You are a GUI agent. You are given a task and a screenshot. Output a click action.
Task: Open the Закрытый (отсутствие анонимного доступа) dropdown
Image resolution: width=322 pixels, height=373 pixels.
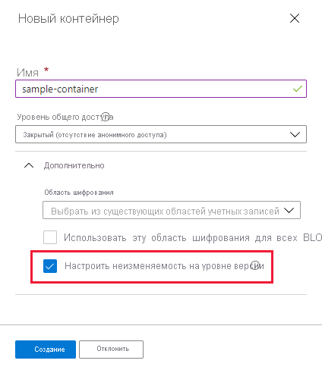(x=161, y=134)
